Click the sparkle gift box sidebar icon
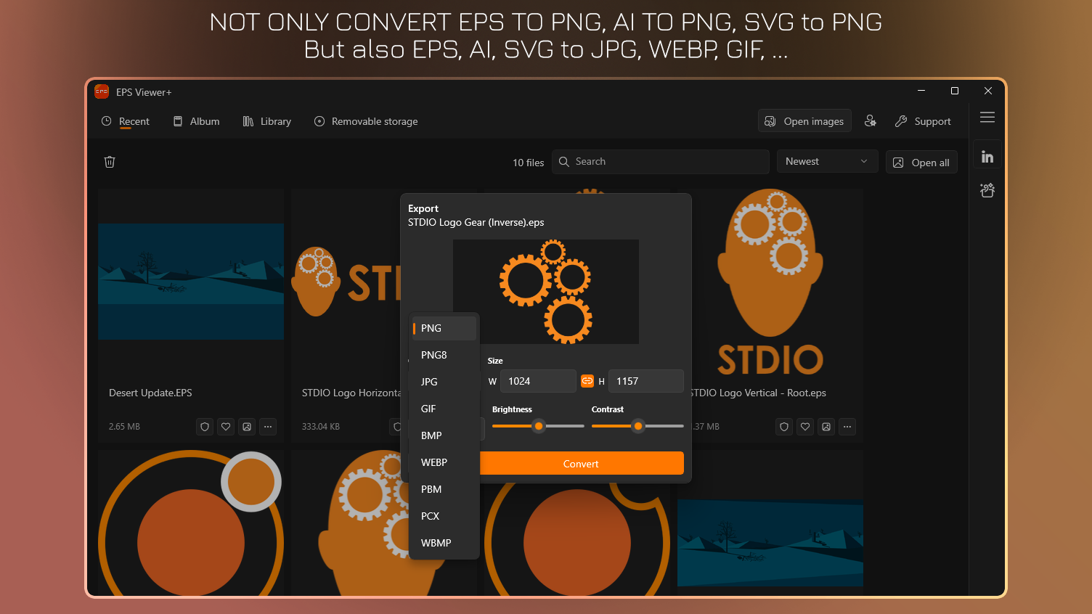Image resolution: width=1092 pixels, height=614 pixels. (x=987, y=190)
